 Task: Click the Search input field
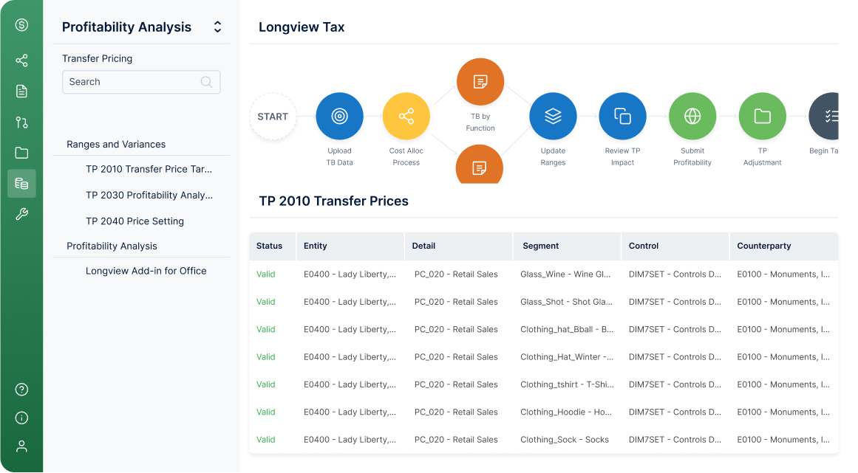pos(141,82)
